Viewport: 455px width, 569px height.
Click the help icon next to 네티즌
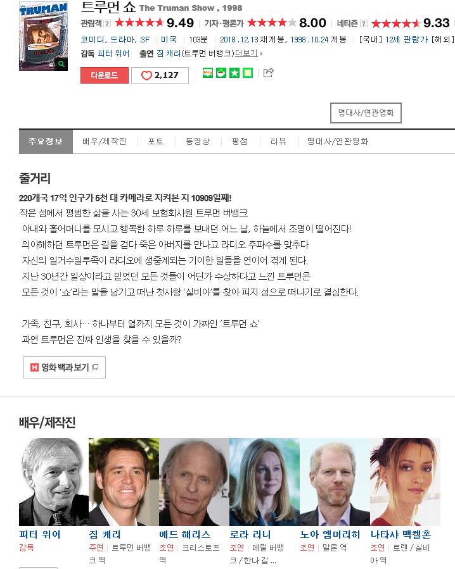(363, 23)
